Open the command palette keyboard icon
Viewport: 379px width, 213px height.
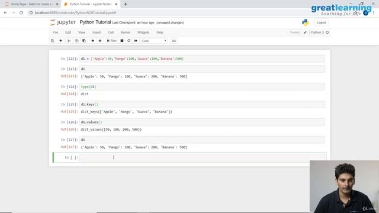pos(174,41)
